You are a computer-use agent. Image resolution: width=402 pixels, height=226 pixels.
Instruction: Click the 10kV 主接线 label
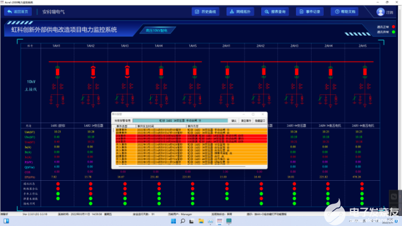pos(31,85)
